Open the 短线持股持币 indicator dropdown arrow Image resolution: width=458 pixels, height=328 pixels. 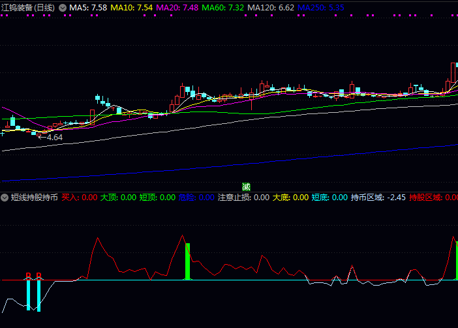pyautogui.click(x=5, y=197)
